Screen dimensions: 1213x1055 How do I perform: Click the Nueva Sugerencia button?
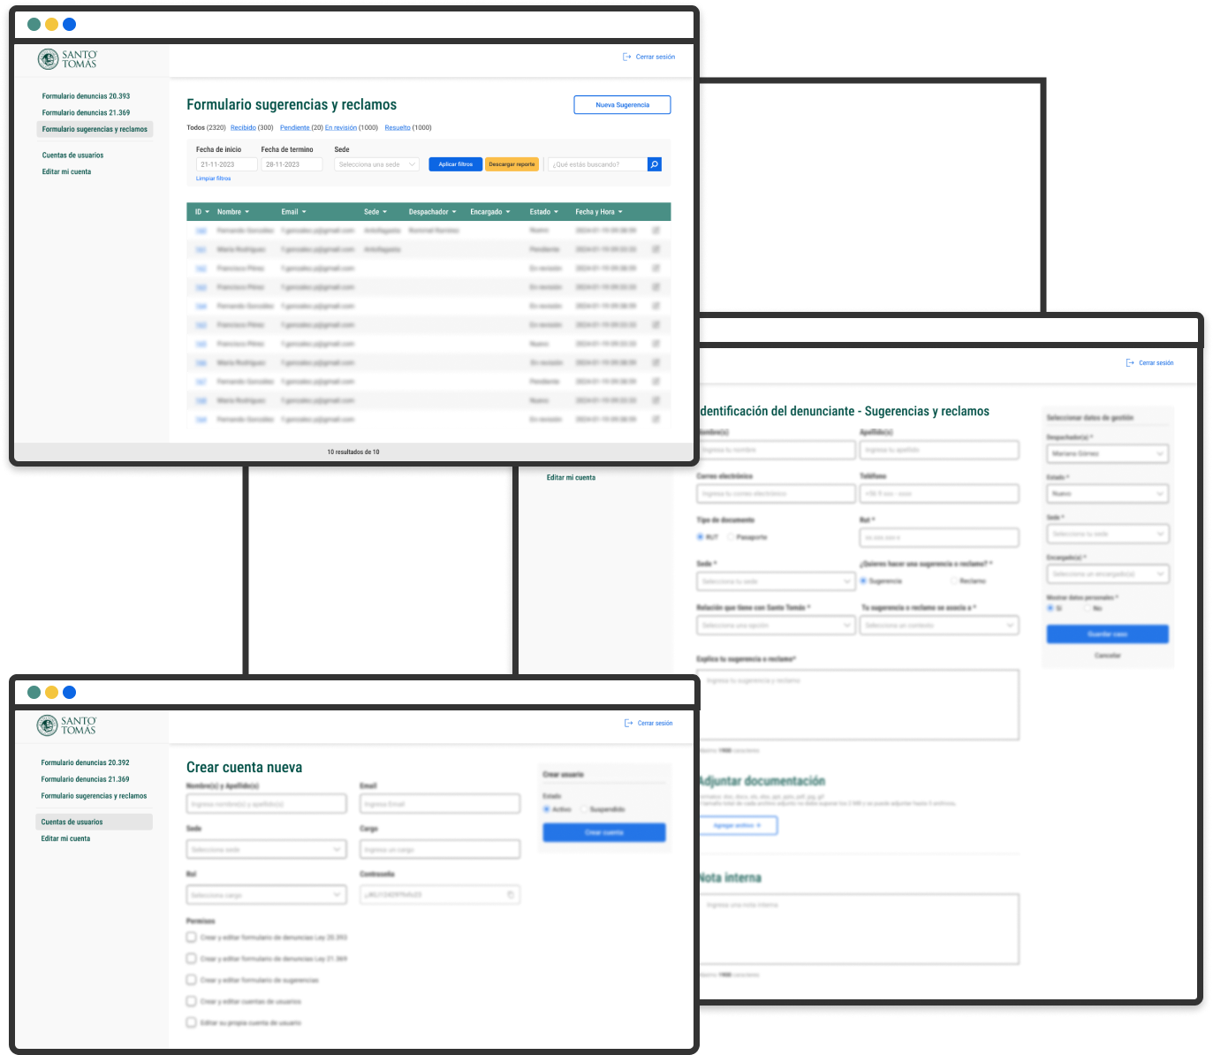(x=622, y=105)
